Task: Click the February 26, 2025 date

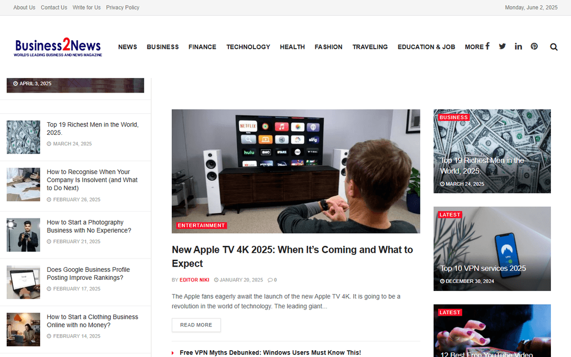Action: coord(73,199)
